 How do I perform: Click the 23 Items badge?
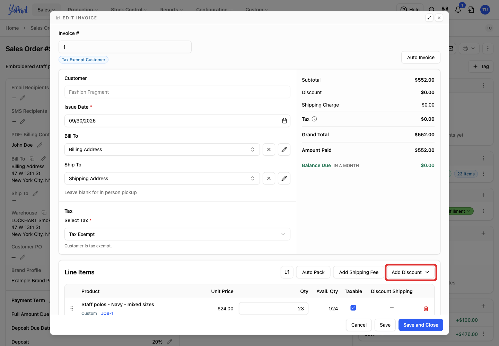tap(466, 174)
